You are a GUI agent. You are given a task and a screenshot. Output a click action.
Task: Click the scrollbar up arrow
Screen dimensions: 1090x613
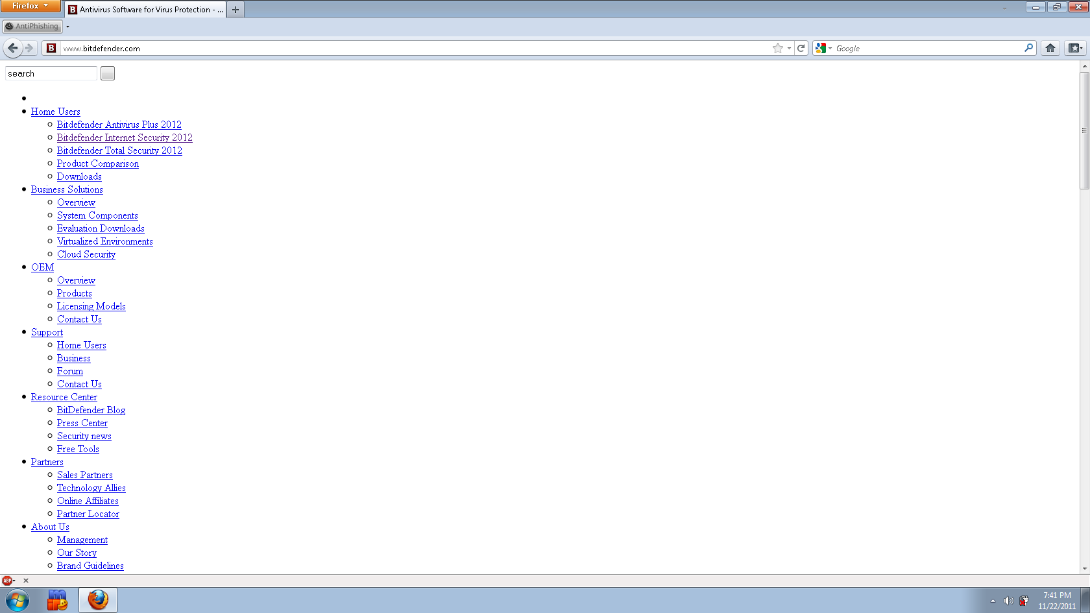click(x=1084, y=66)
